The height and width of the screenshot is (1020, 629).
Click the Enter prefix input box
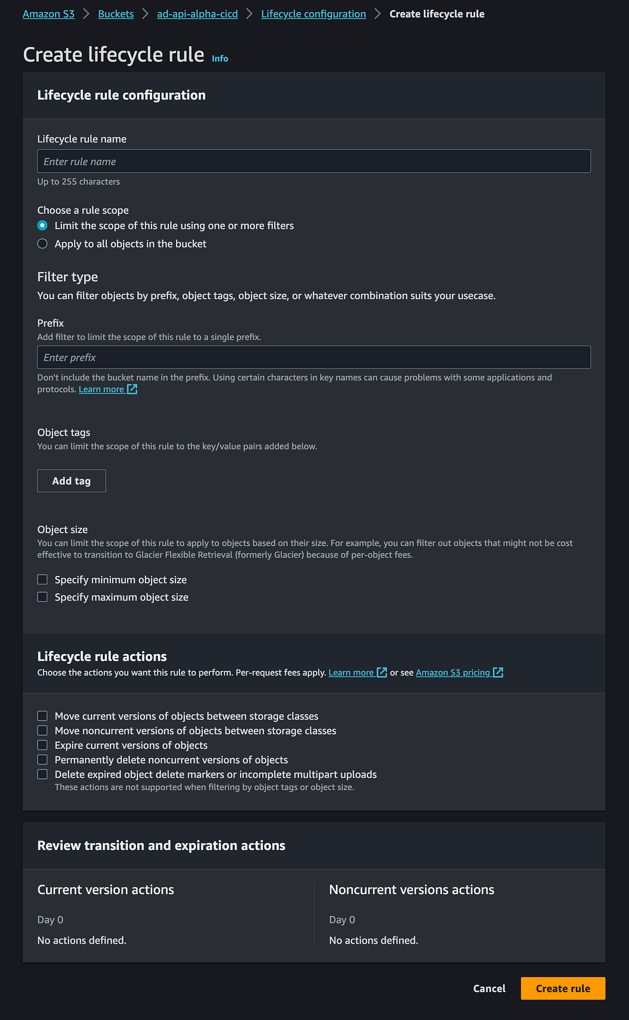point(313,357)
